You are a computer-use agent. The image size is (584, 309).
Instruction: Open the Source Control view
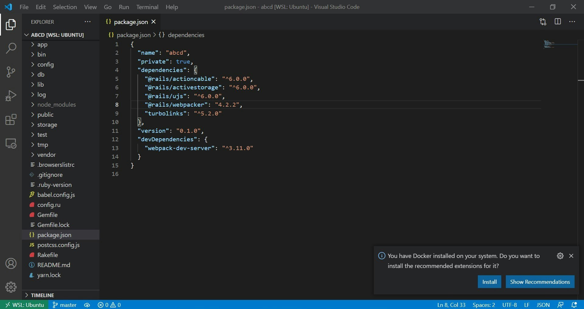(x=11, y=72)
